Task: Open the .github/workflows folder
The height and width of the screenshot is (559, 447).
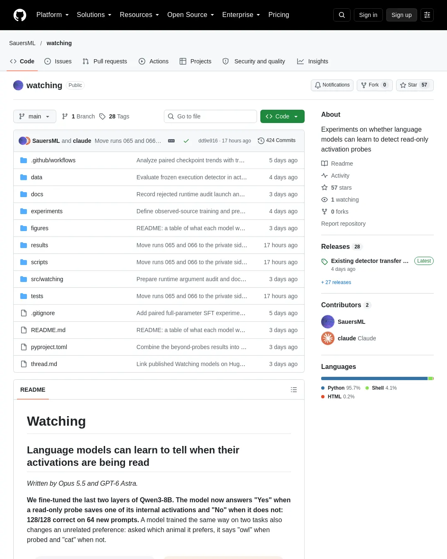Action: tap(53, 160)
